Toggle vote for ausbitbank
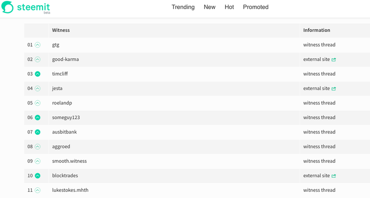The height and width of the screenshot is (198, 370). (38, 132)
